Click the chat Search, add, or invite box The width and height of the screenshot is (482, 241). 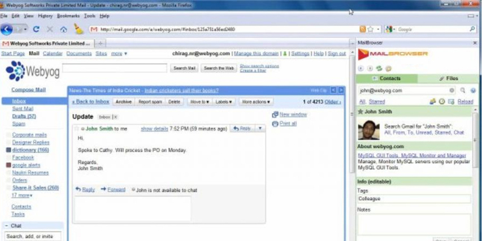(x=33, y=236)
